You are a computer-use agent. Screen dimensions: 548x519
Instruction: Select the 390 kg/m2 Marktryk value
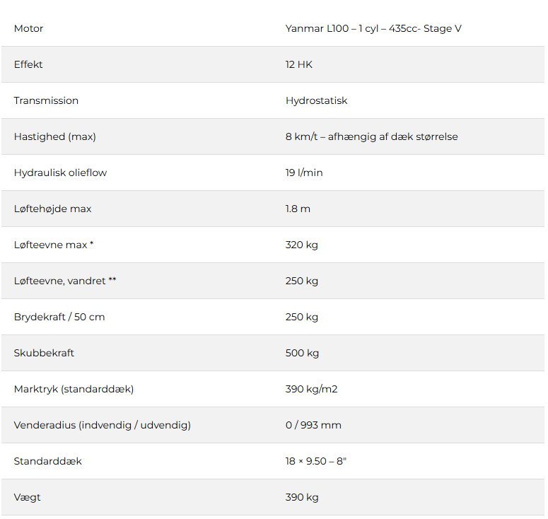point(312,389)
